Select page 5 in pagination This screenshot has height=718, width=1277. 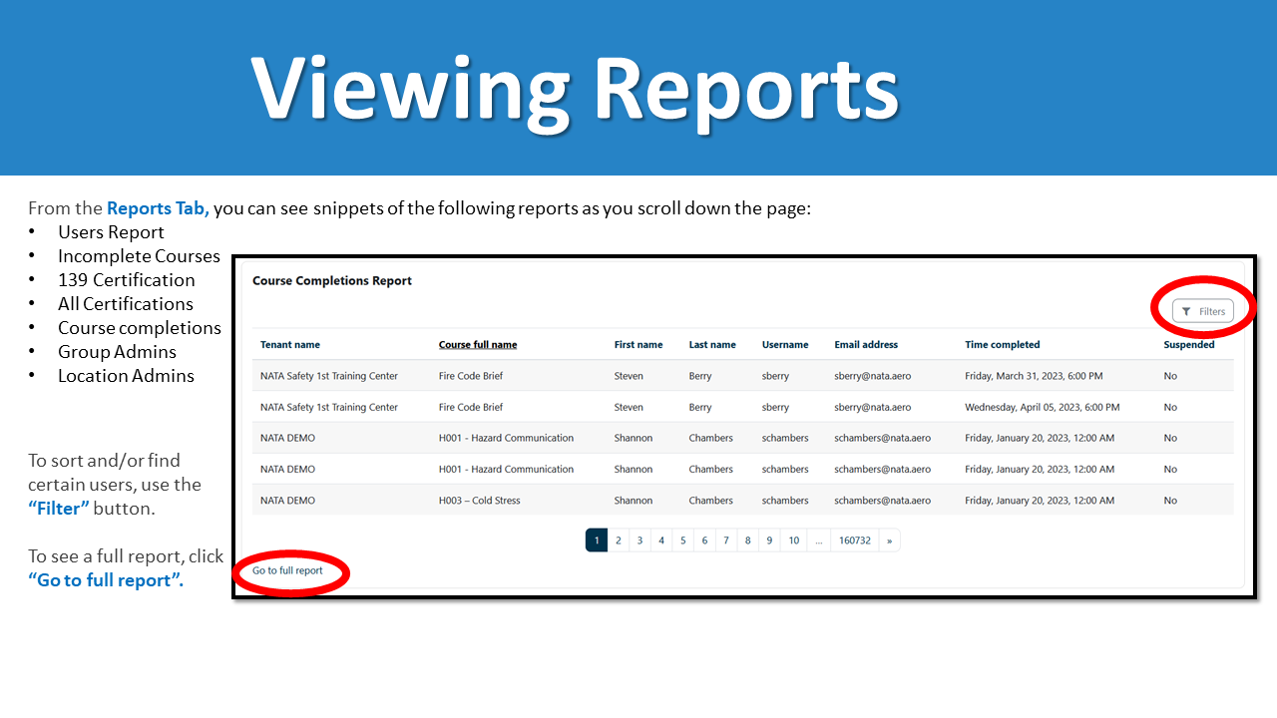pyautogui.click(x=682, y=539)
